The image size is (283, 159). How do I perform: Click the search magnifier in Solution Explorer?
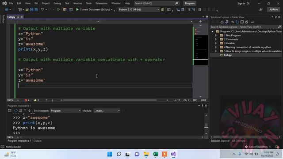tap(279, 27)
